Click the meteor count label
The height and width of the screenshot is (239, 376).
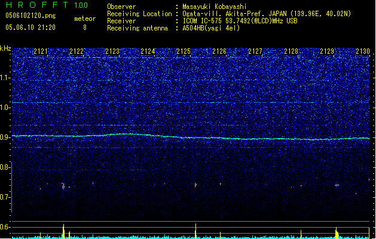click(85, 19)
